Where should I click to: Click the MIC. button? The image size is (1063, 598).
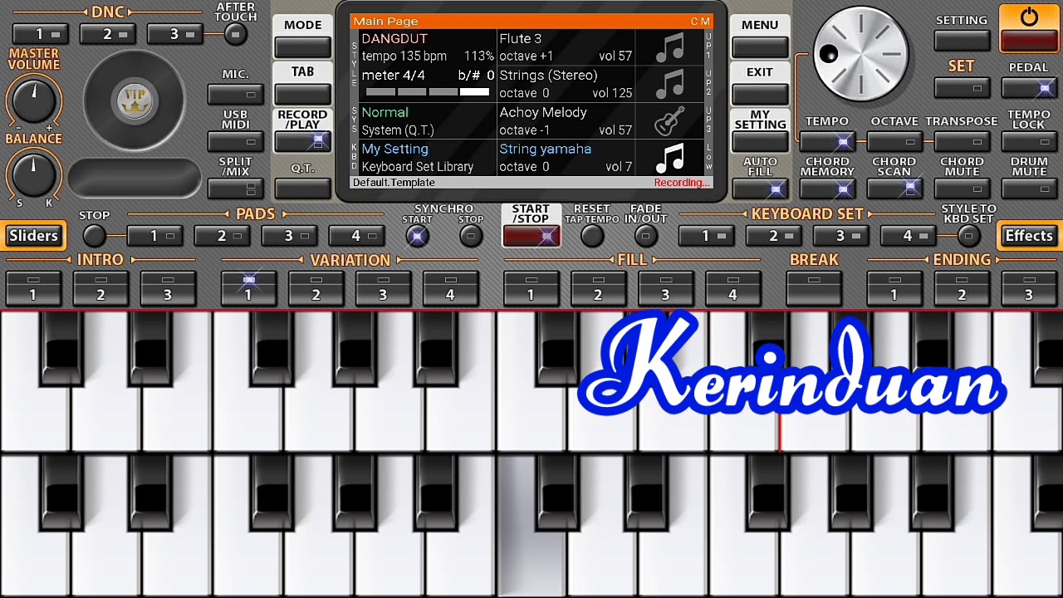click(235, 94)
